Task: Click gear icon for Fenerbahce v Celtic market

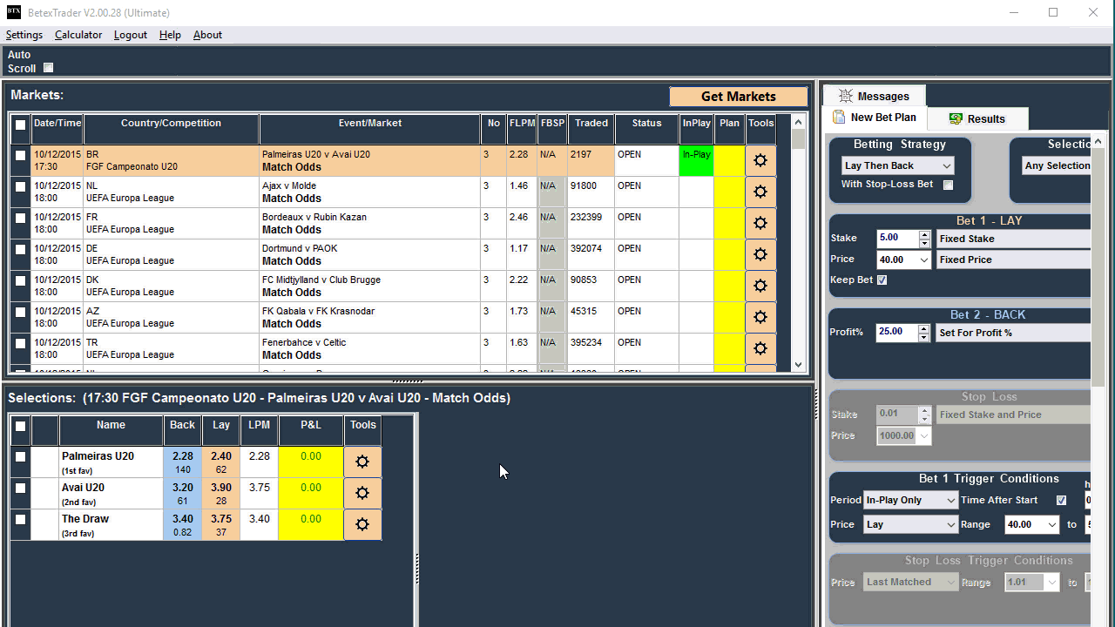Action: 760,348
